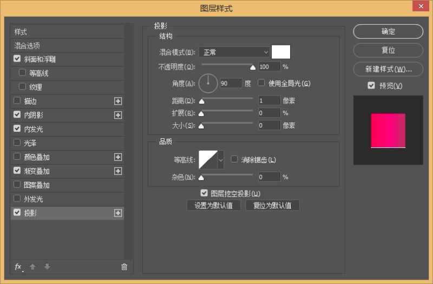Add another 描边 effect with plus icon

click(118, 101)
